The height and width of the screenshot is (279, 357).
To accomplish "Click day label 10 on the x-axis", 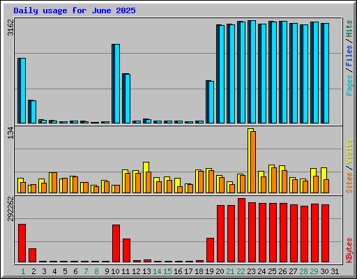I will [x=115, y=271].
